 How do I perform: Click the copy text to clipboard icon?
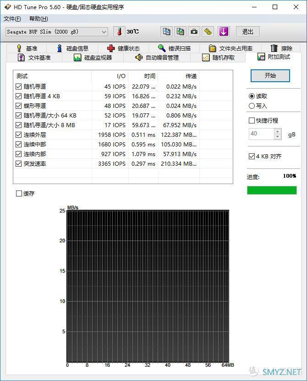click(x=166, y=32)
